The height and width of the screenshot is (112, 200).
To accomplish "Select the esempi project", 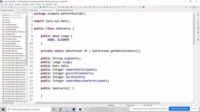I will pyautogui.click(x=7, y=20).
